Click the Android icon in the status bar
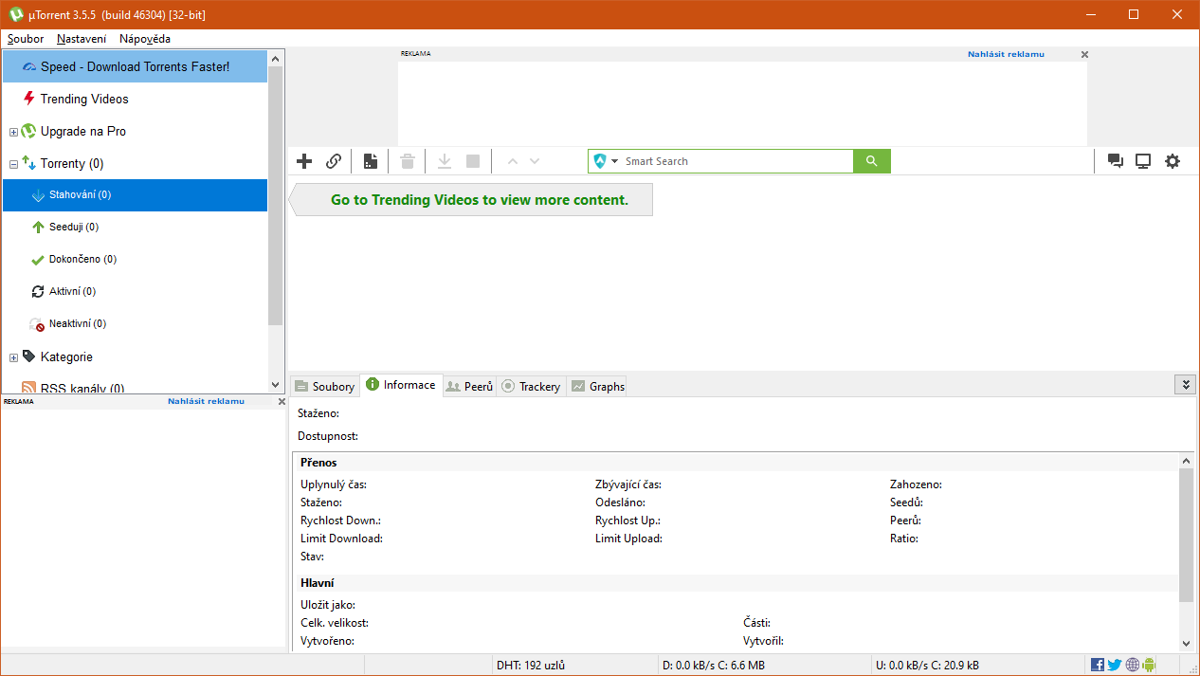The width and height of the screenshot is (1200, 676). tap(1148, 664)
